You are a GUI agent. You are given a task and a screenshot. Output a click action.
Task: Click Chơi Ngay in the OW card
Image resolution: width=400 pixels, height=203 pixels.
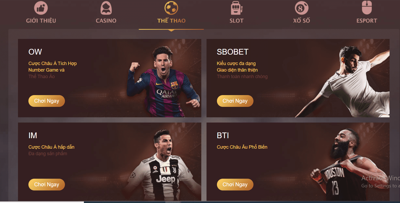(47, 101)
